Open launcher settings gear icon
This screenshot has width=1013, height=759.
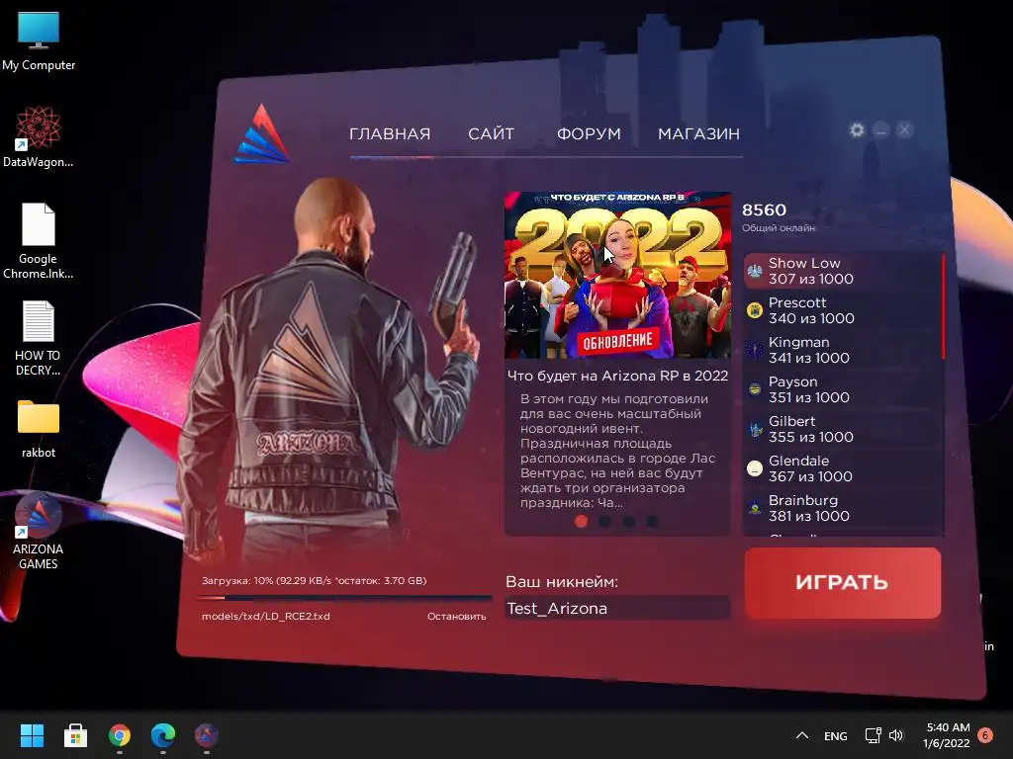point(857,130)
